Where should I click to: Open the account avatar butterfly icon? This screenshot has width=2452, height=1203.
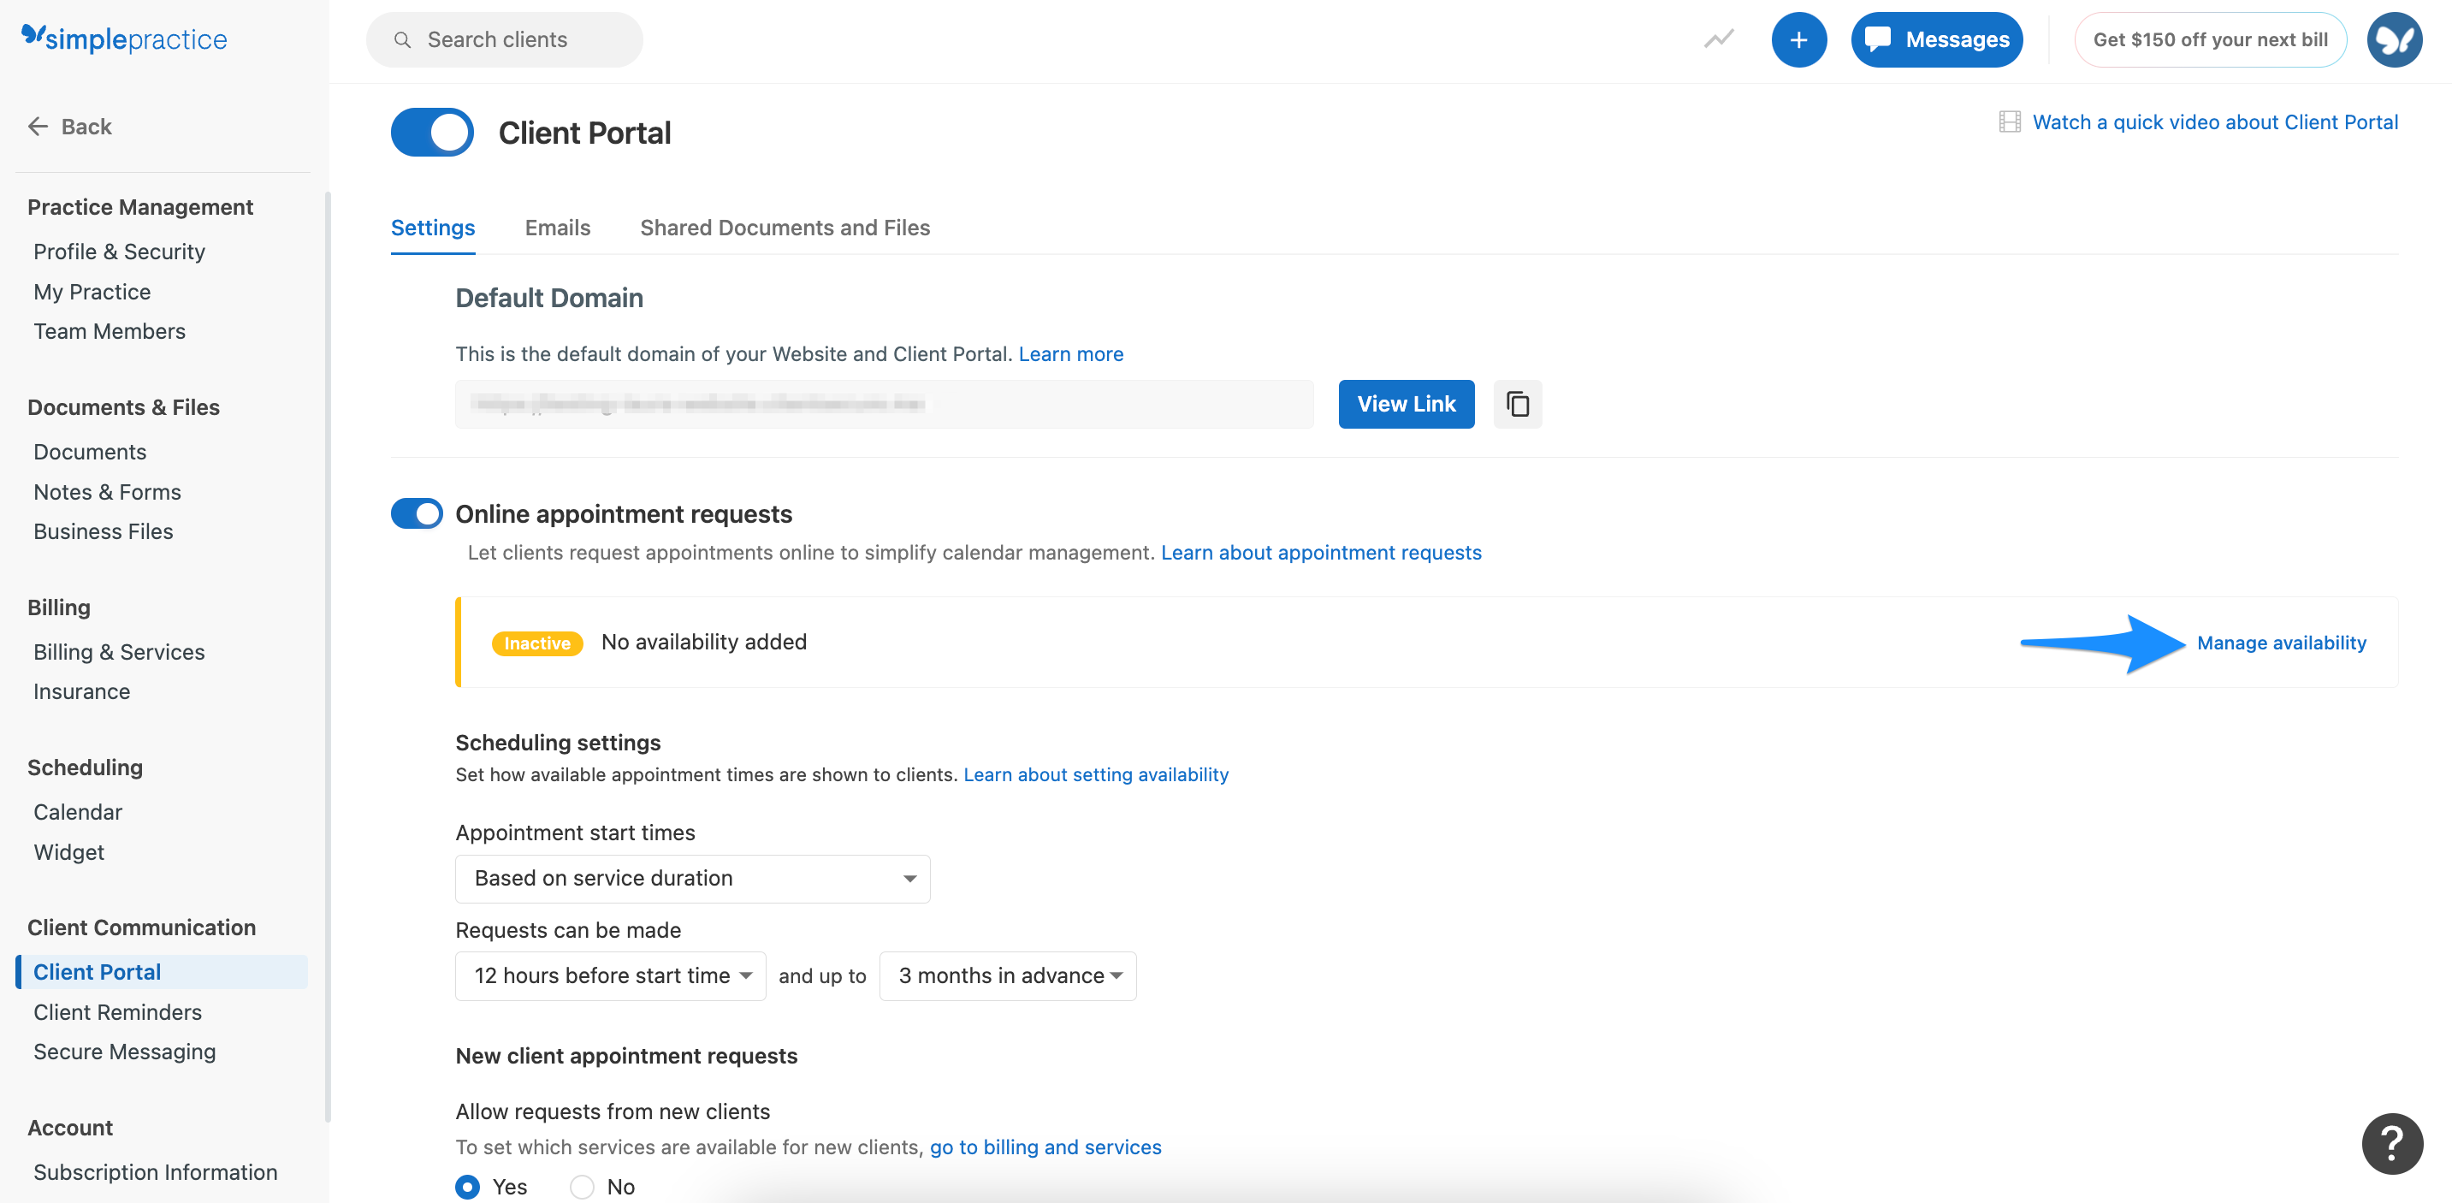[2395, 40]
